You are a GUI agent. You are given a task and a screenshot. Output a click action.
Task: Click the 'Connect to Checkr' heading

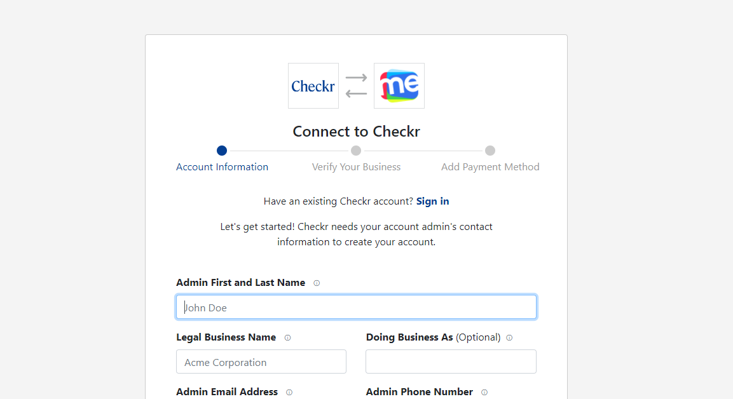[356, 132]
